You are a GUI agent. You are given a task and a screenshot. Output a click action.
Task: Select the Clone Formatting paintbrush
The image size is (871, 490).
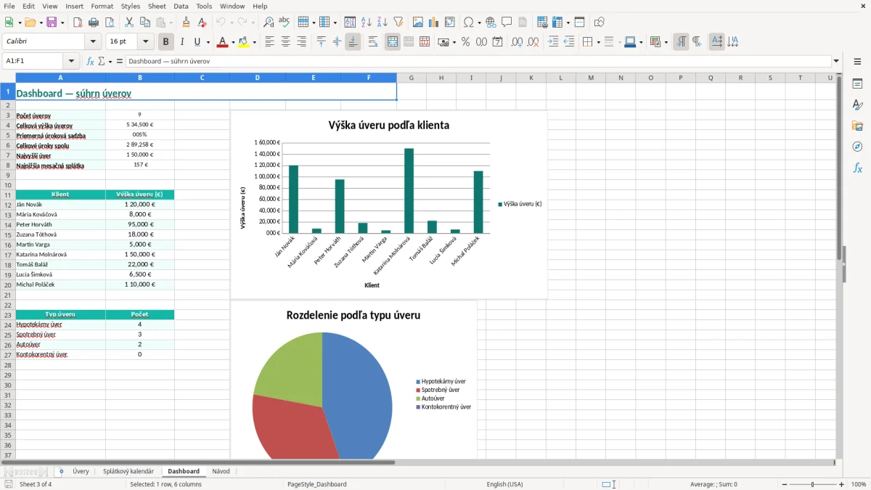[187, 23]
